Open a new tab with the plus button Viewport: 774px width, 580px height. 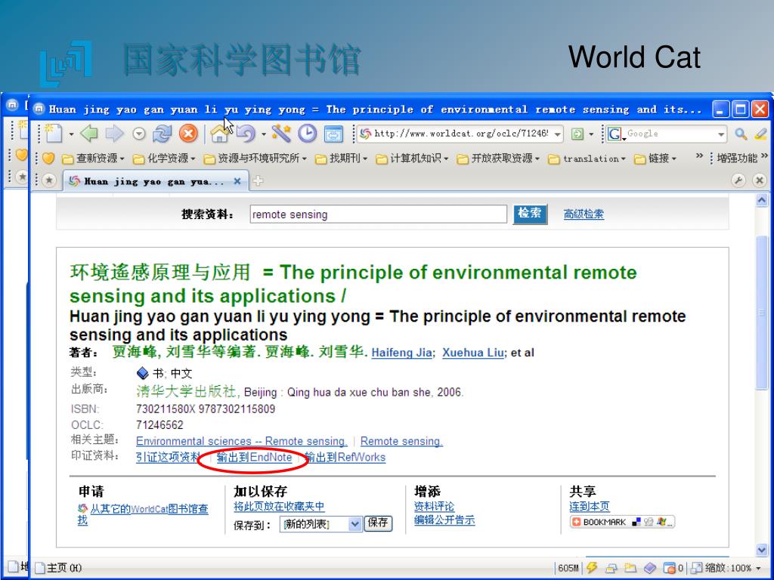[257, 181]
